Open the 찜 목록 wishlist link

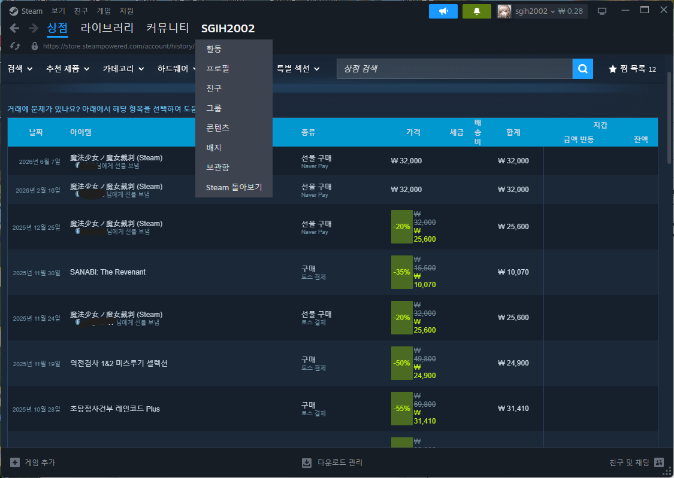click(x=632, y=69)
